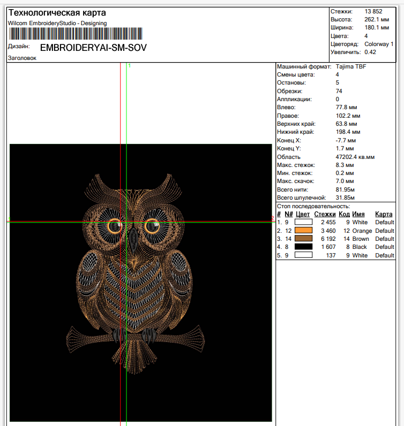Click the 'Tajima TBF' machine format value

click(x=350, y=67)
